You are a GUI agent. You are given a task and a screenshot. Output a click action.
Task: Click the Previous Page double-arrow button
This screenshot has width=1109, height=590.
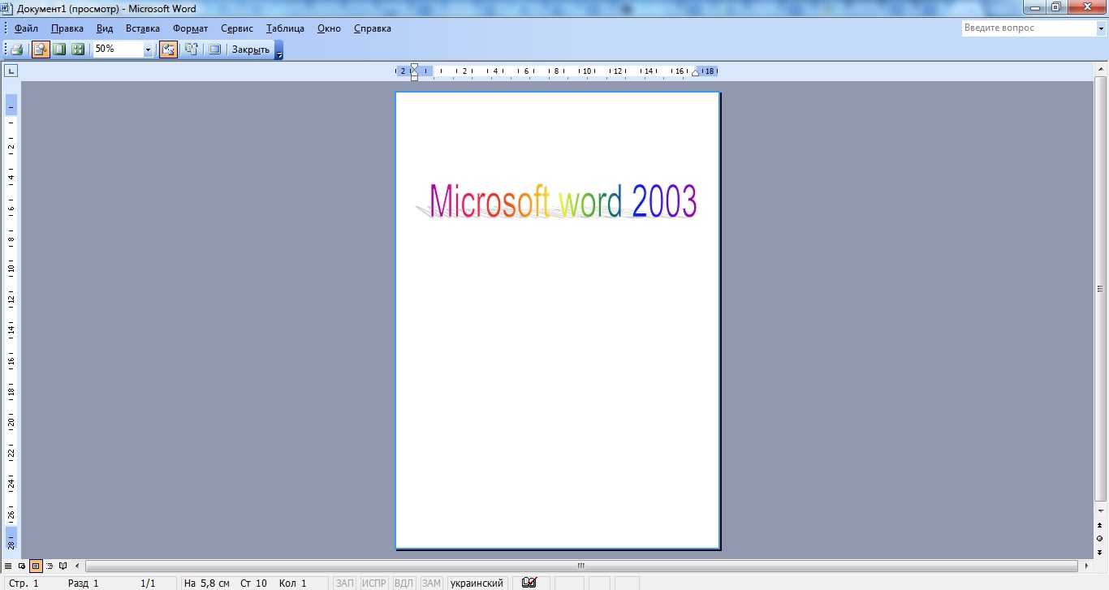coord(1101,526)
